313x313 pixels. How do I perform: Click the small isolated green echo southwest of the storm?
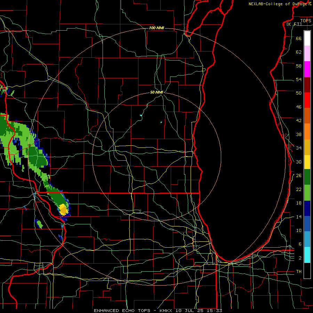click(x=40, y=224)
